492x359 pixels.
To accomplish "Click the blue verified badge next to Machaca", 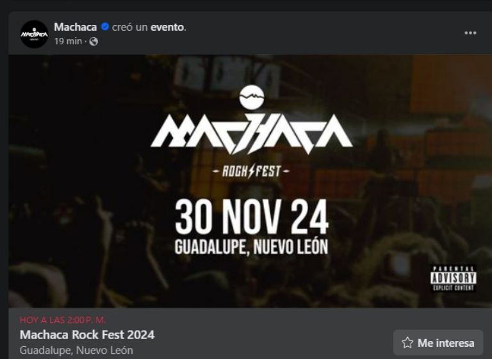I will coord(105,27).
